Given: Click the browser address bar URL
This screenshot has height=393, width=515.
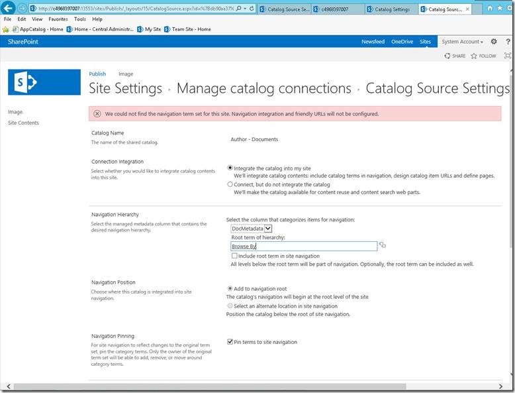Looking at the screenshot, I should 136,9.
